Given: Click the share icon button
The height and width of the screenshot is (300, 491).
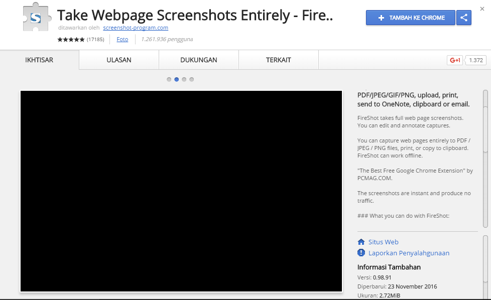Looking at the screenshot, I should click(464, 18).
